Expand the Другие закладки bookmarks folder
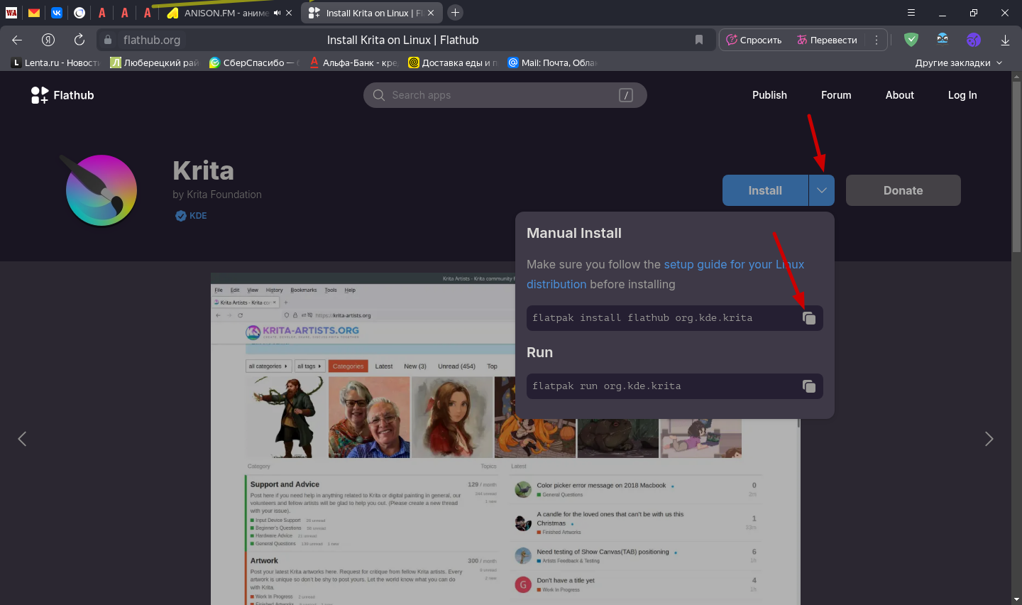1022x605 pixels. tap(959, 62)
